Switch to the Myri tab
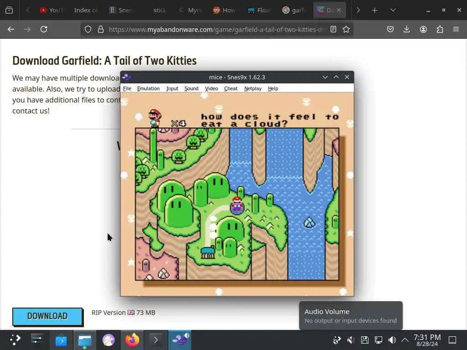 [191, 10]
